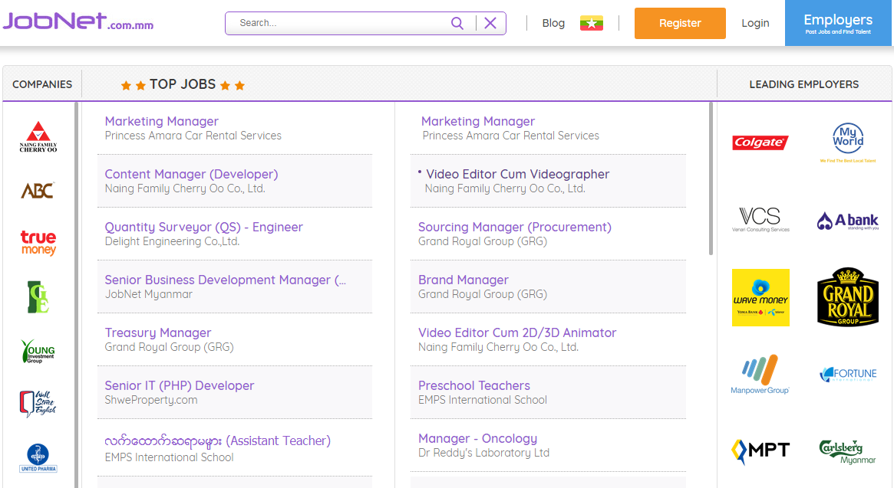Open the Content Manager (Developer) job
894x488 pixels.
pyautogui.click(x=191, y=174)
